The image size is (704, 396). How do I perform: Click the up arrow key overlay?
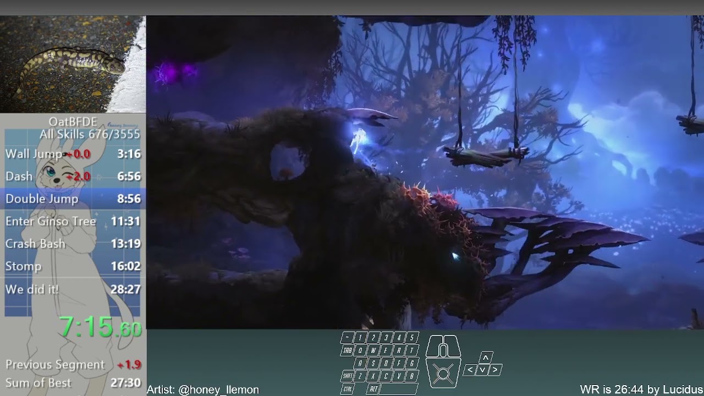pyautogui.click(x=486, y=358)
